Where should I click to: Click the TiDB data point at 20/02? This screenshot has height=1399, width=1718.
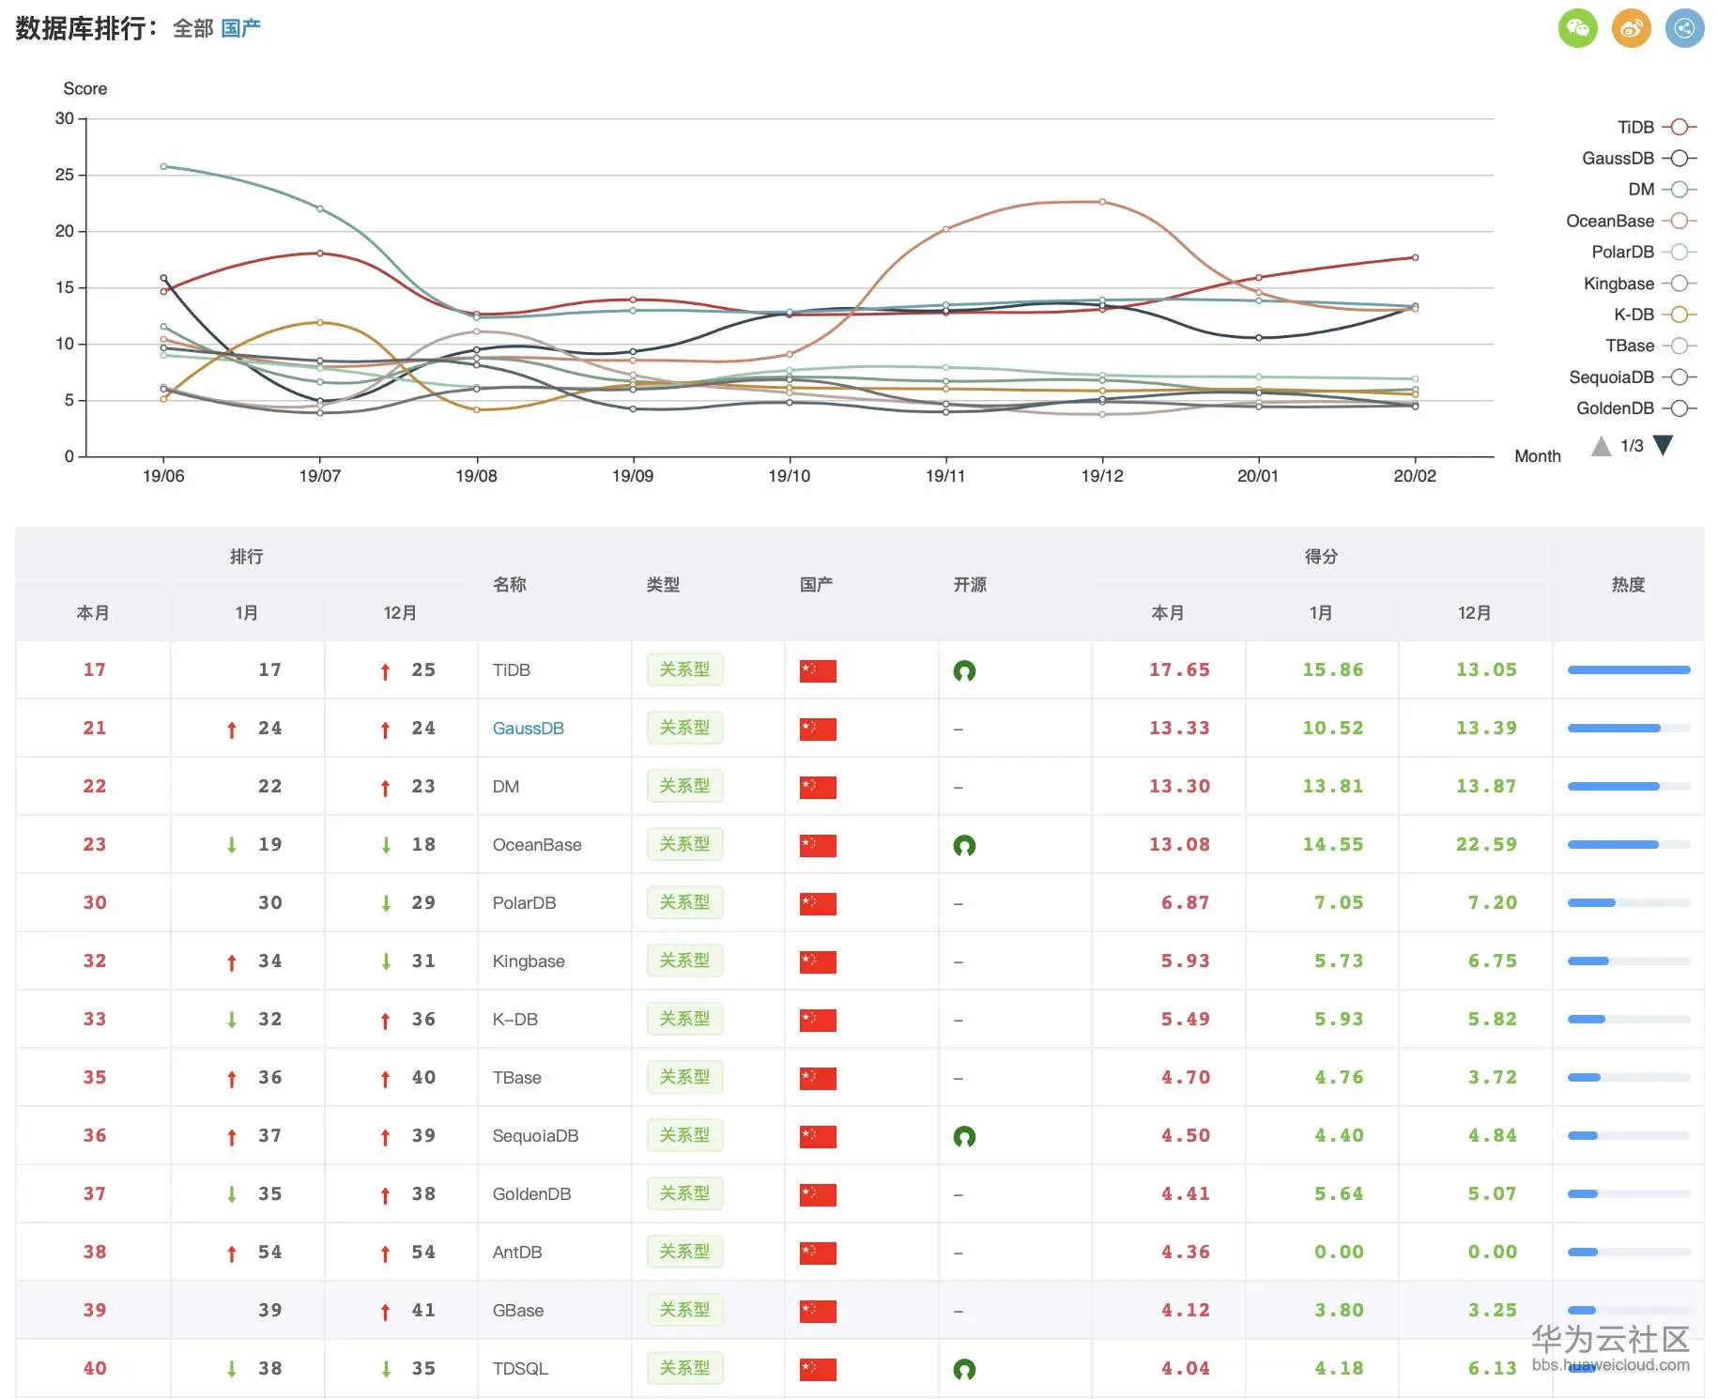point(1415,257)
